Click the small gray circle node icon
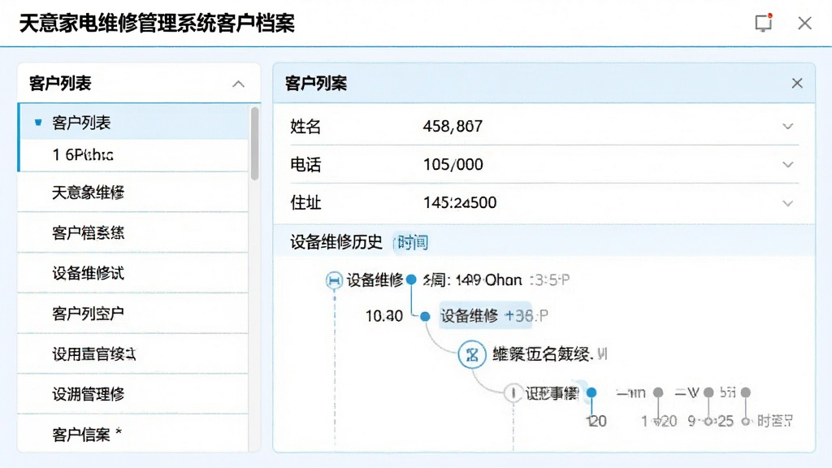Screen dimensions: 832x468 point(513,393)
